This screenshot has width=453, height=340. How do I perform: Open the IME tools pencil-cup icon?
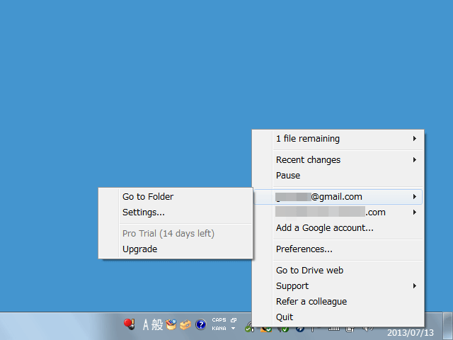point(171,324)
